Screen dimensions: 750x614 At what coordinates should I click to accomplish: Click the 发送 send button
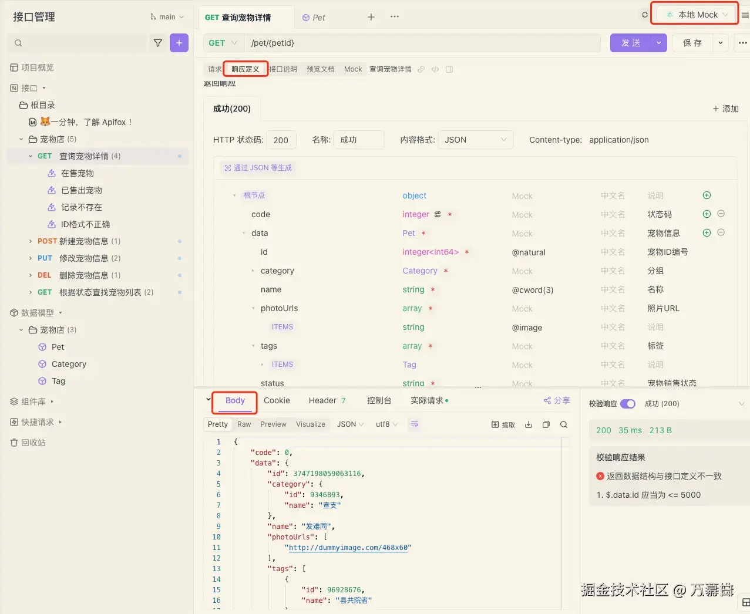[631, 43]
